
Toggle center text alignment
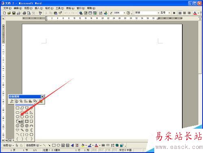point(184,13)
